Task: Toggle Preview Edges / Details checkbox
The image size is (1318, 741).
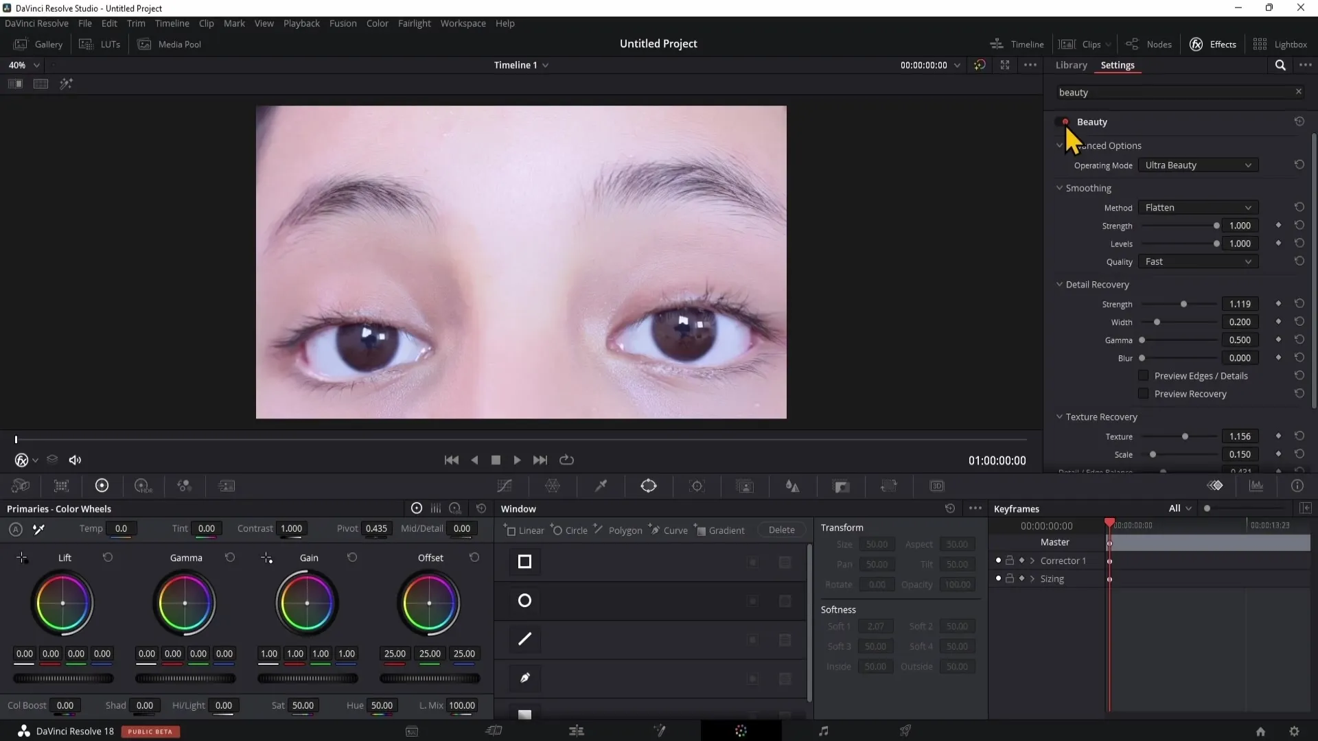Action: tap(1142, 375)
